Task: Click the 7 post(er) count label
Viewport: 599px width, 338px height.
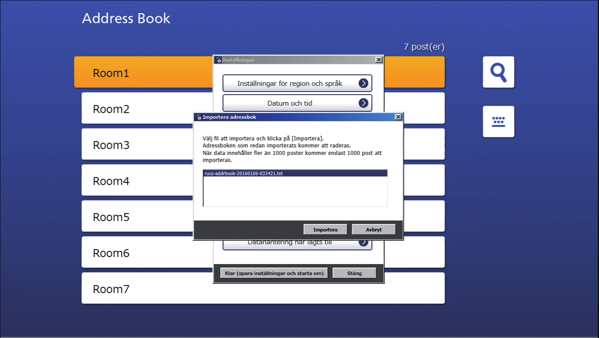Action: (x=424, y=47)
